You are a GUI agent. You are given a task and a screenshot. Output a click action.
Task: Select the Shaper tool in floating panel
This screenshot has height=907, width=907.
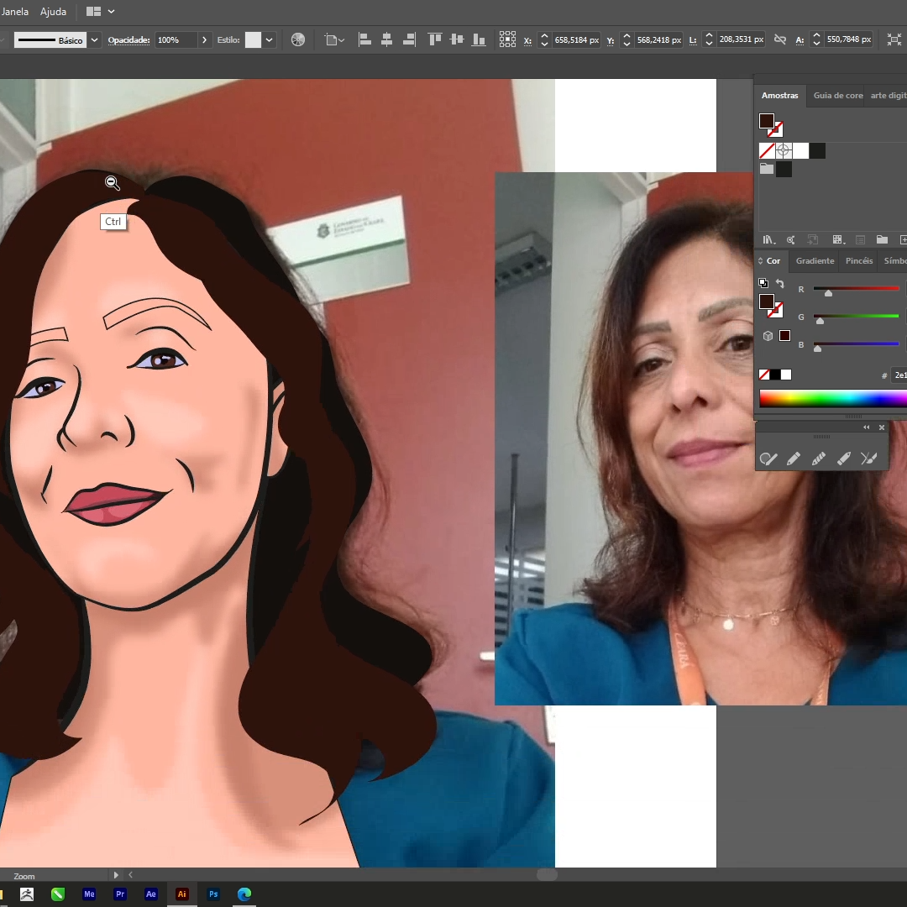pyautogui.click(x=768, y=459)
